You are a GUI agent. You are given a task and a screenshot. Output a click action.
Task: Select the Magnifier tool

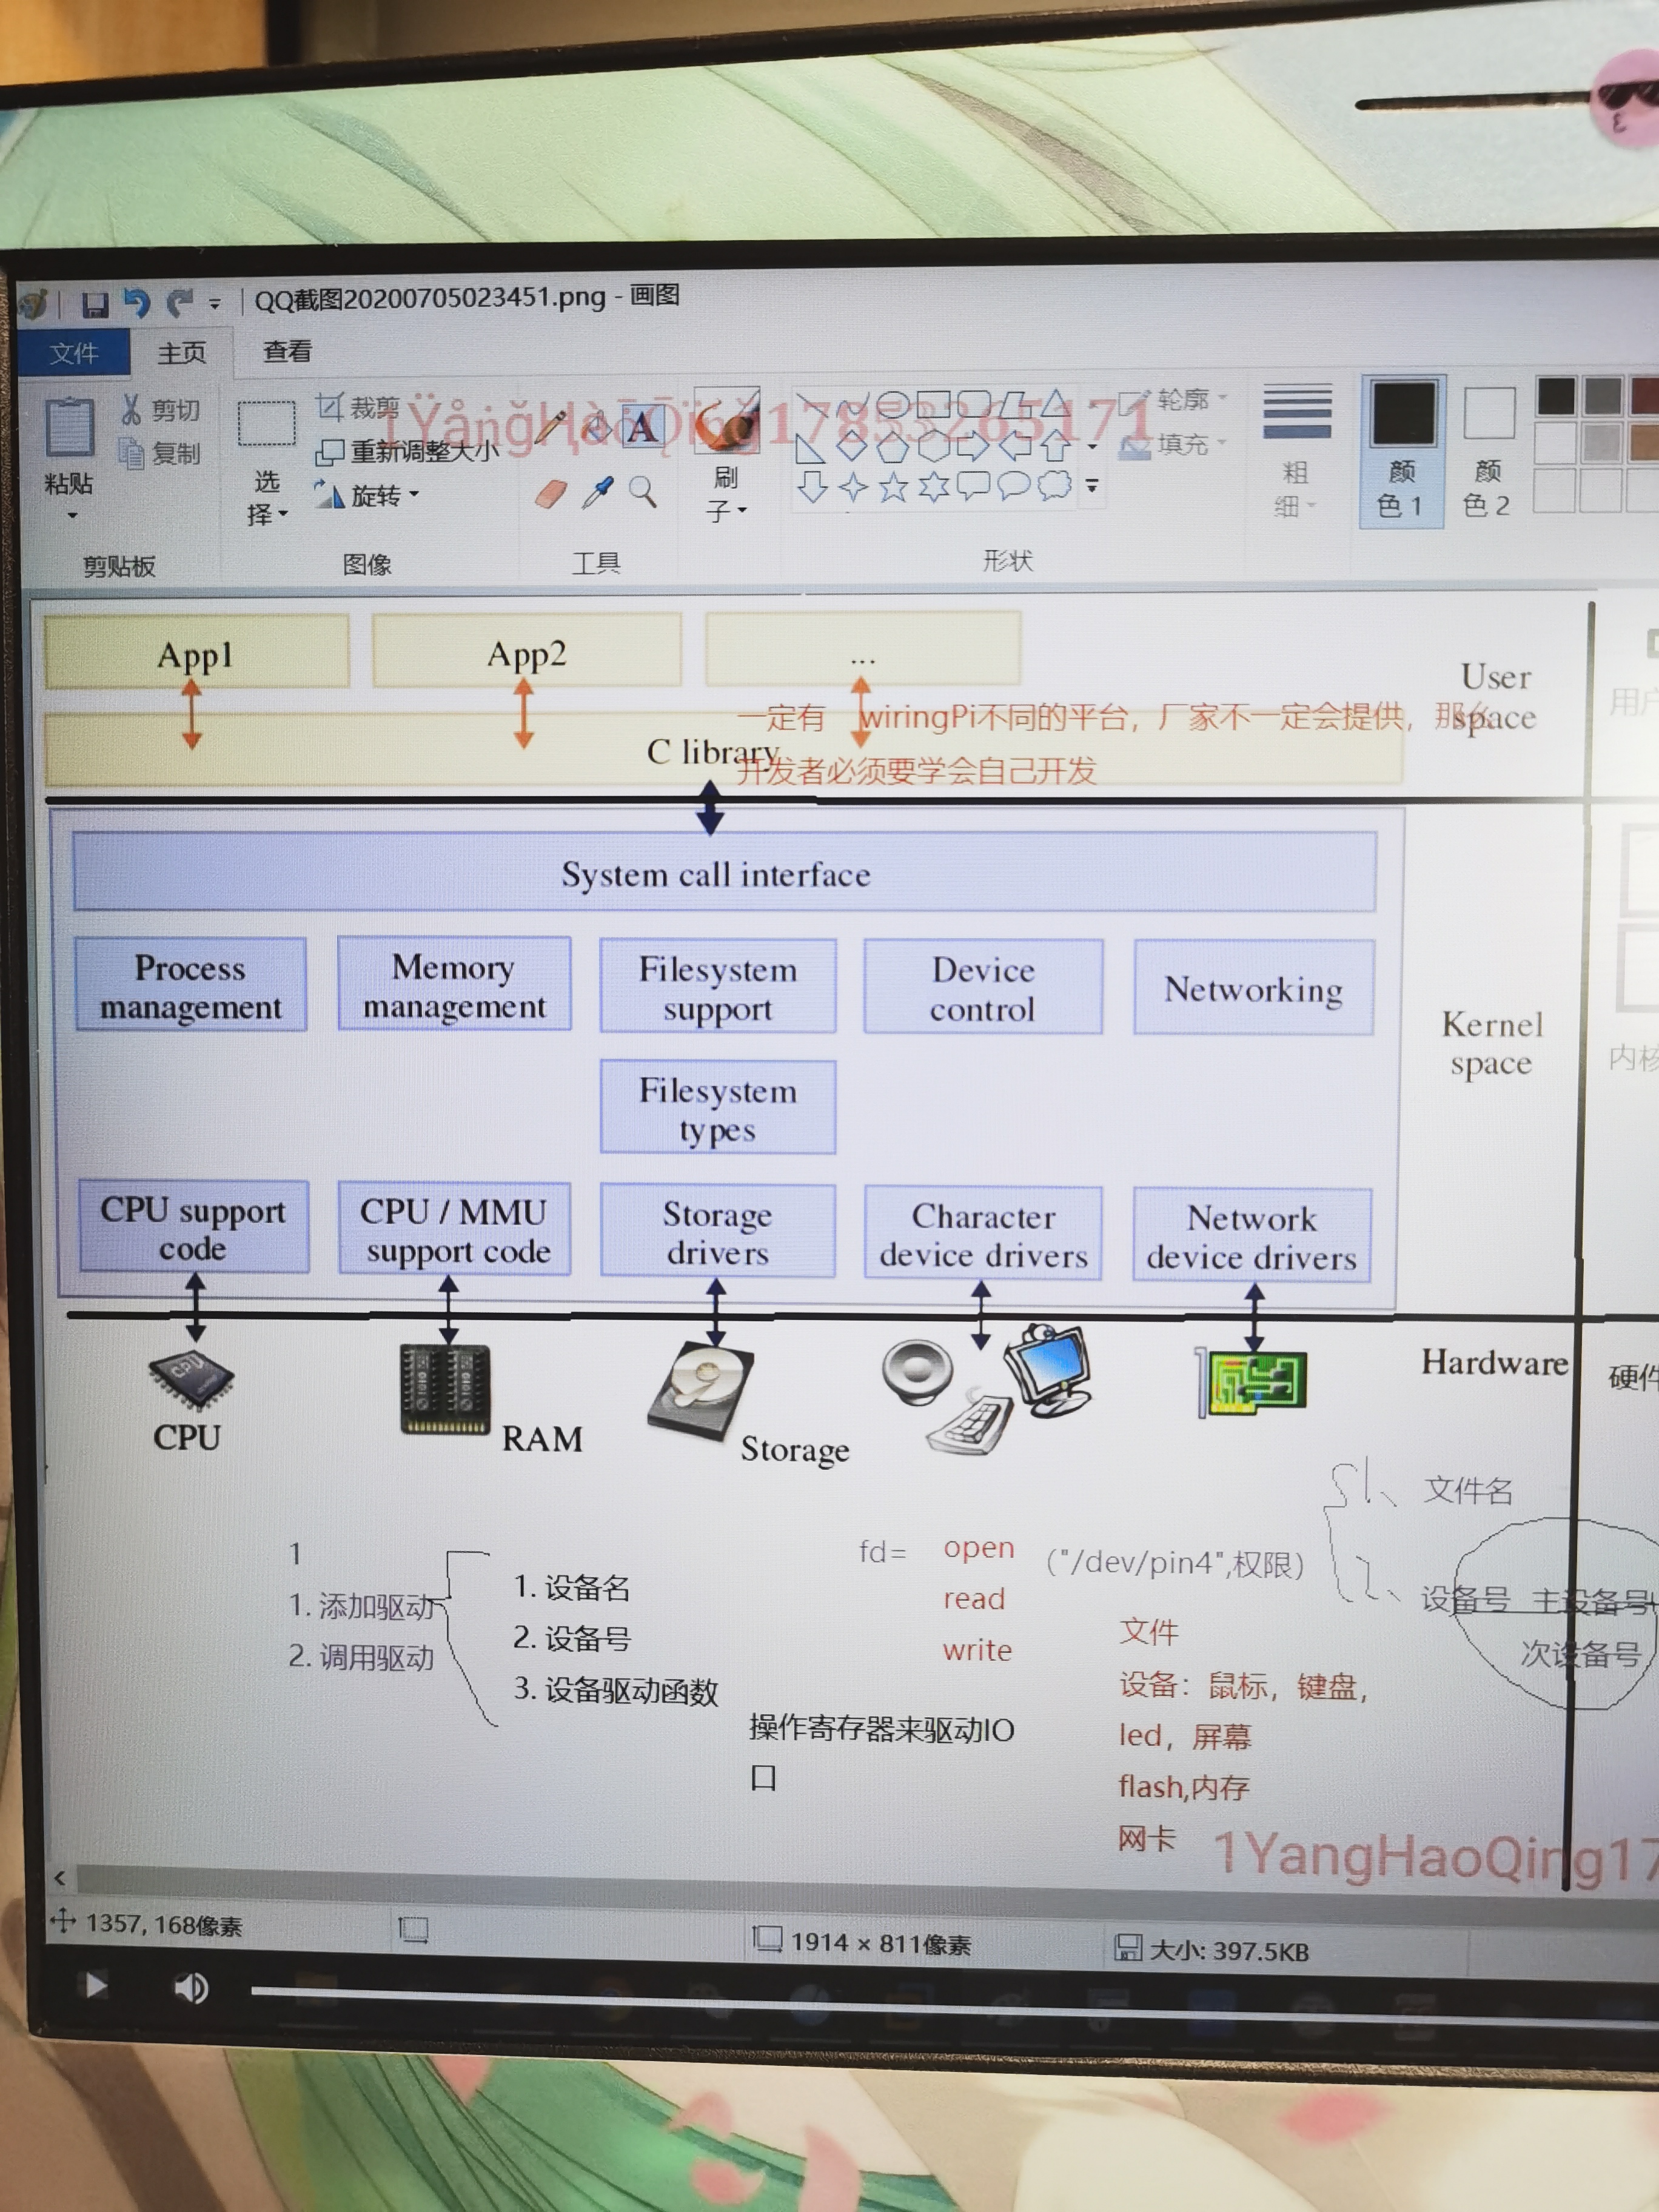point(642,491)
